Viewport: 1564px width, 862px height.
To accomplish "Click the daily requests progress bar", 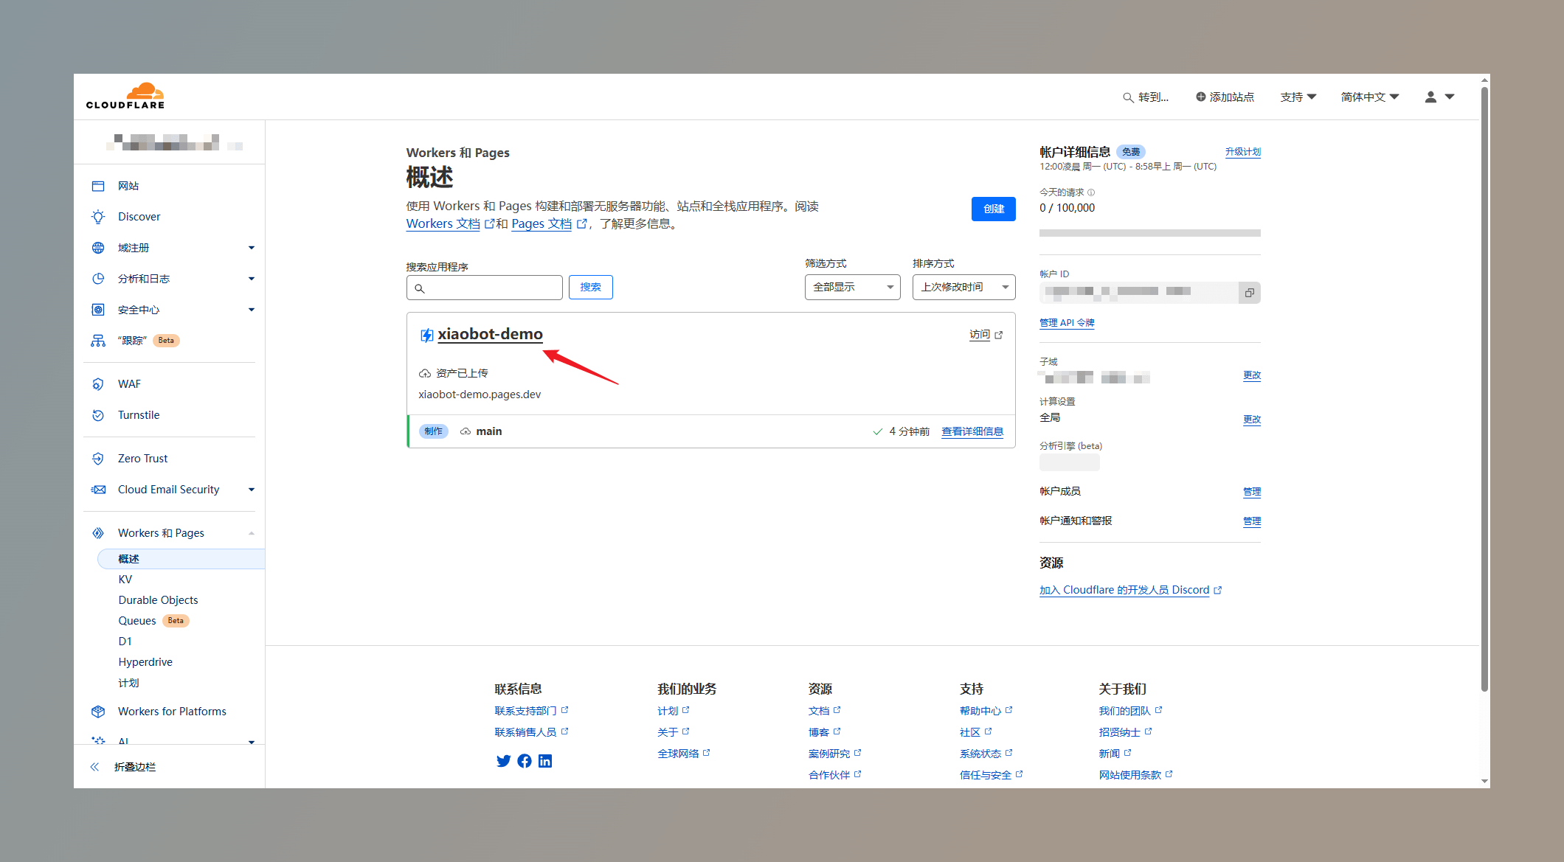I will coord(1149,233).
